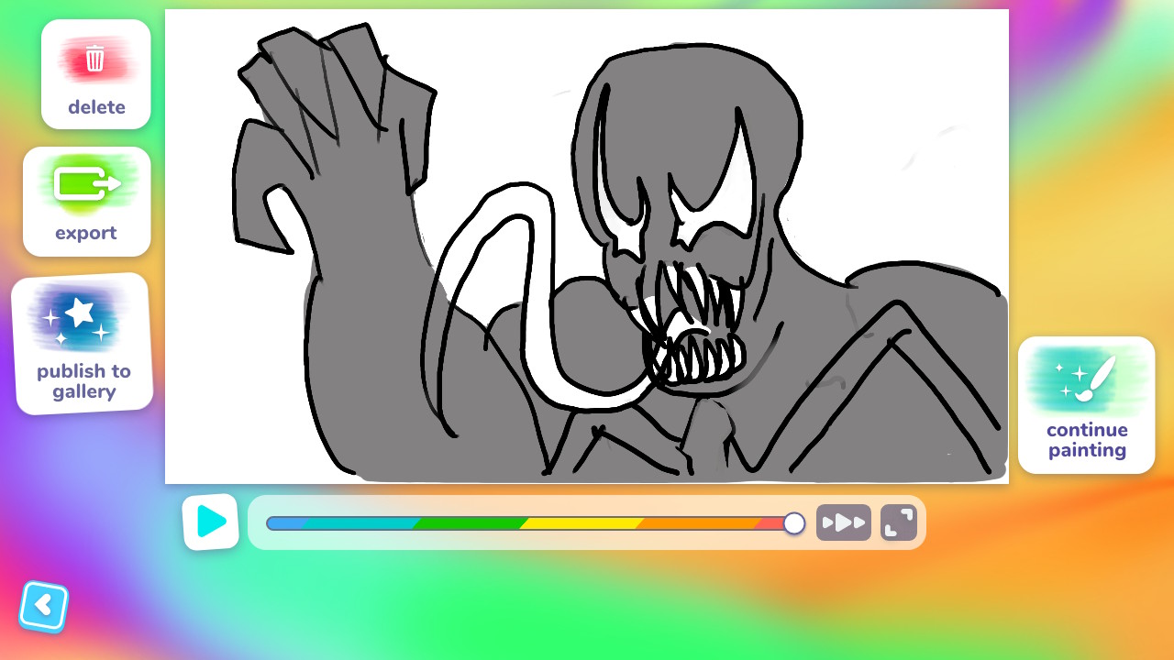Play the painting replay

[210, 522]
